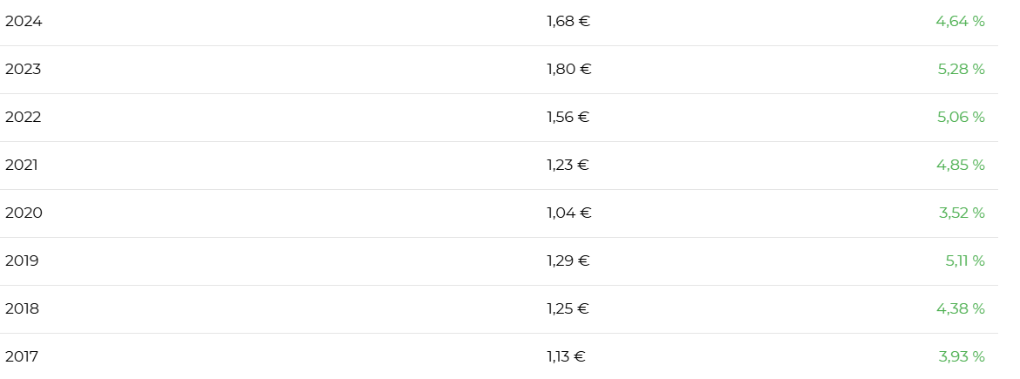Select the 1,29 € dividend amount
This screenshot has height=379, width=1020.
pyautogui.click(x=568, y=261)
